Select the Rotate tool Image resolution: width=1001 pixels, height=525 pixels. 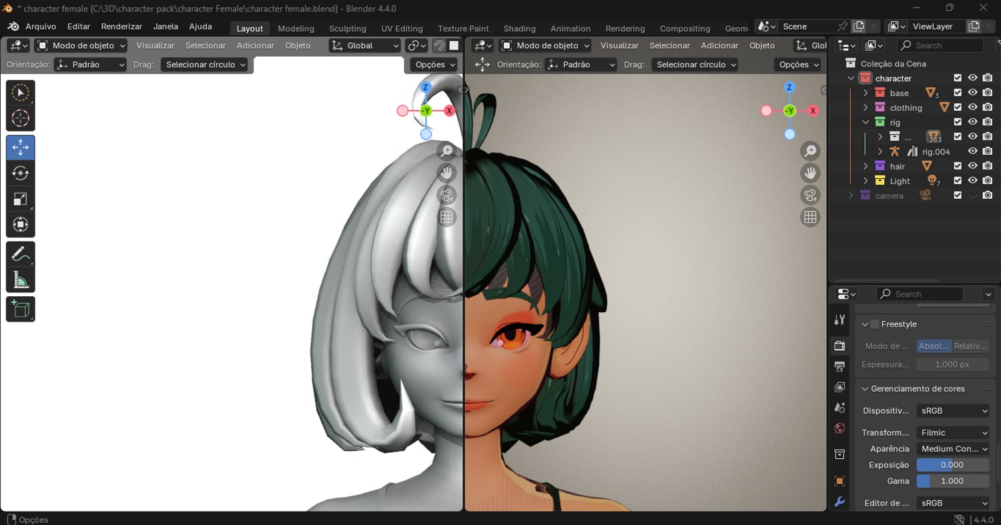click(20, 173)
